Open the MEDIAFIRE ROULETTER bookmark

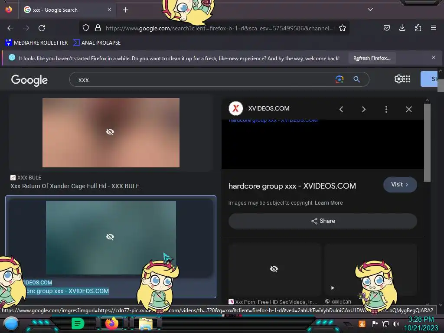coord(36,43)
